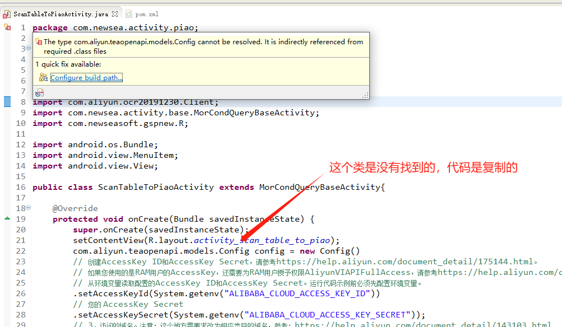
Task: Collapse the onCreate method fold at line 18
Action: pos(29,207)
